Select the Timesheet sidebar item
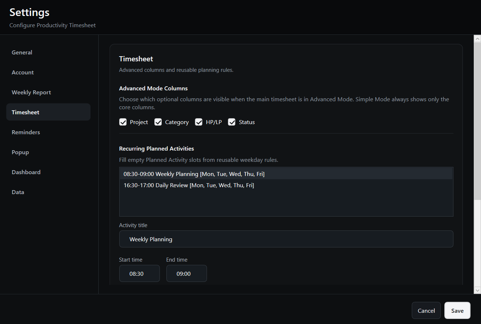Image resolution: width=481 pixels, height=324 pixels. pos(48,112)
